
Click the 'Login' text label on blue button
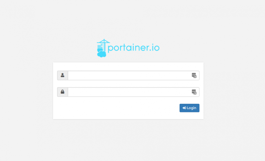191,108
